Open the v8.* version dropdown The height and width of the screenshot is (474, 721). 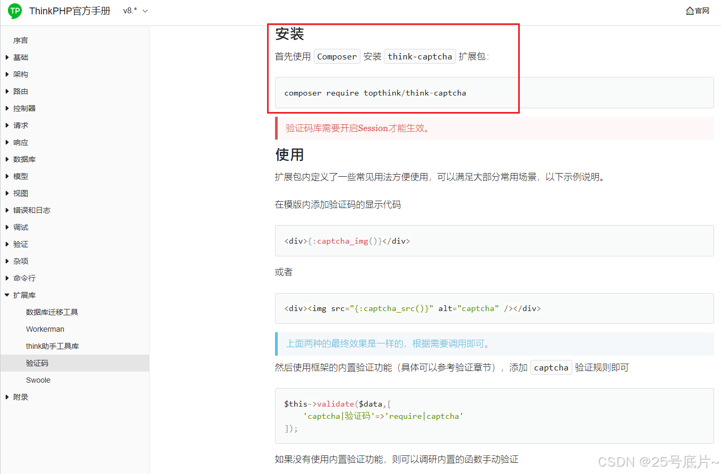[135, 11]
